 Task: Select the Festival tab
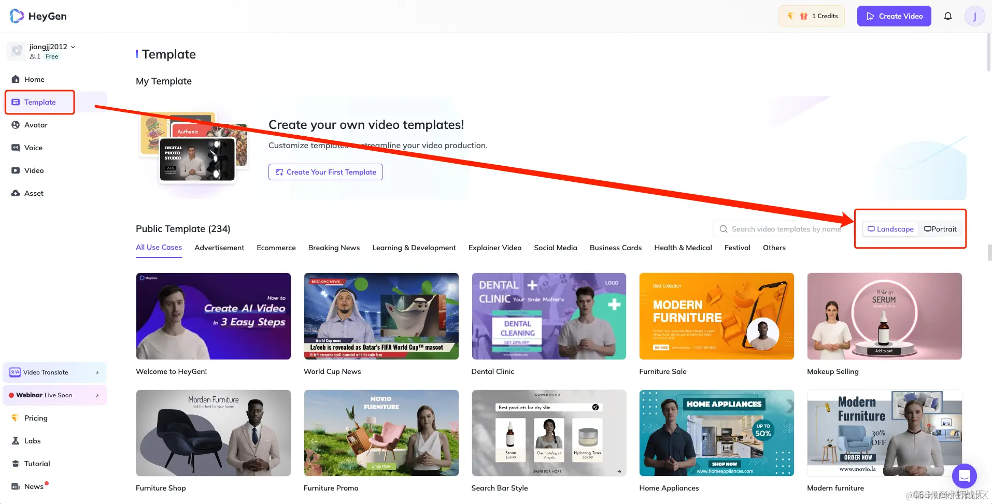(x=738, y=248)
